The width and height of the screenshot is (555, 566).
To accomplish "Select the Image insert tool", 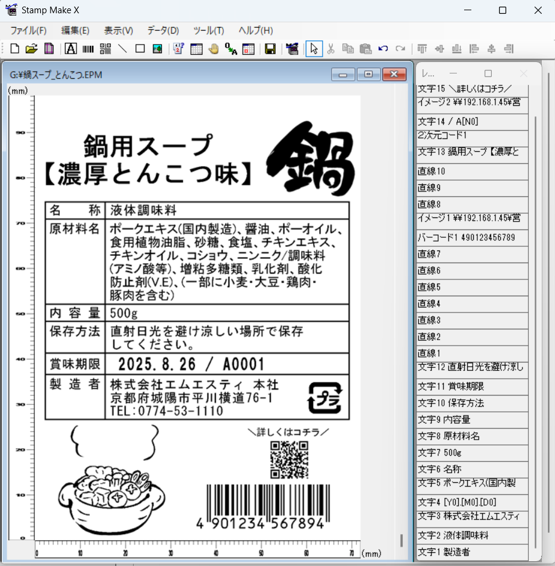I will click(157, 49).
